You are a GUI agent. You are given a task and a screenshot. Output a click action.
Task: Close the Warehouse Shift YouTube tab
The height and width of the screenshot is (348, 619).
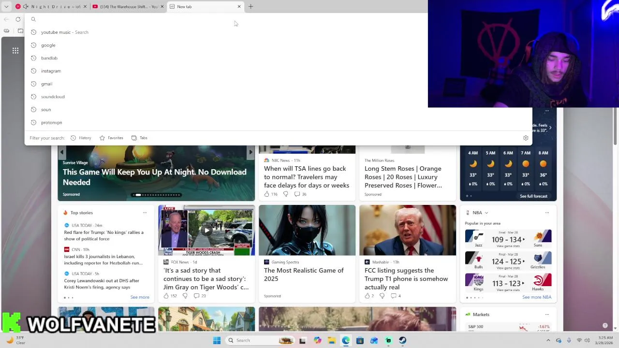(x=162, y=6)
